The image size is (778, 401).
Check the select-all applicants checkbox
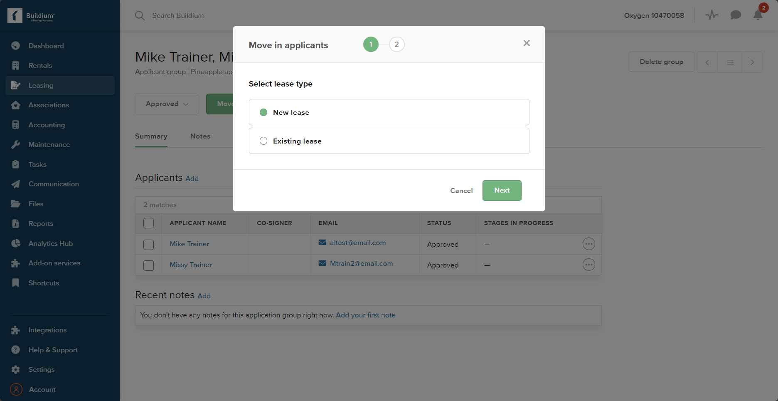148,223
